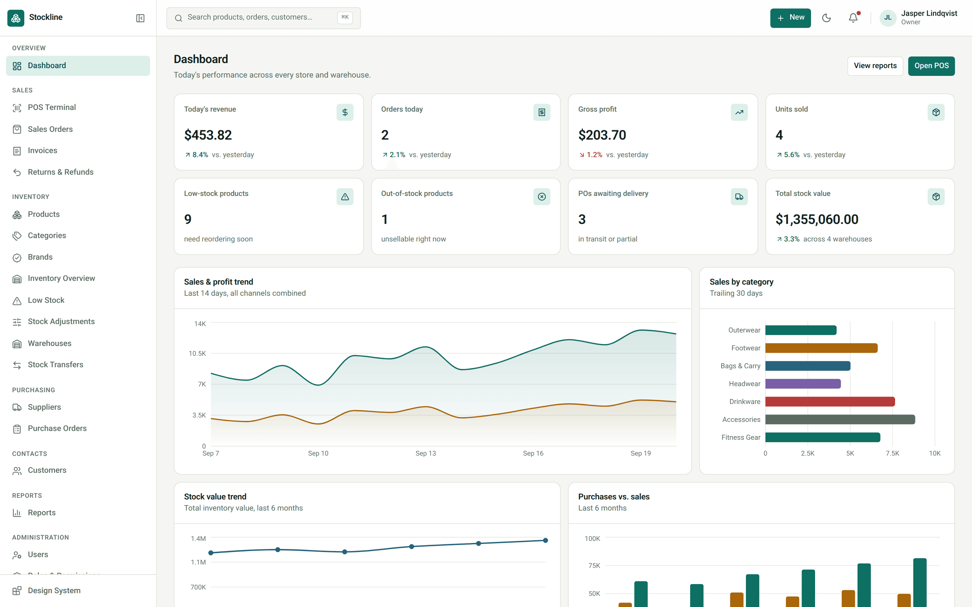Click the Headwear purple bar

(803, 384)
